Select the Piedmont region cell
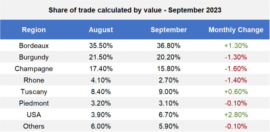 34,103
